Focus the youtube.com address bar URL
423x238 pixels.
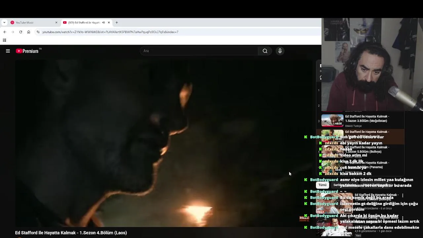(x=110, y=32)
